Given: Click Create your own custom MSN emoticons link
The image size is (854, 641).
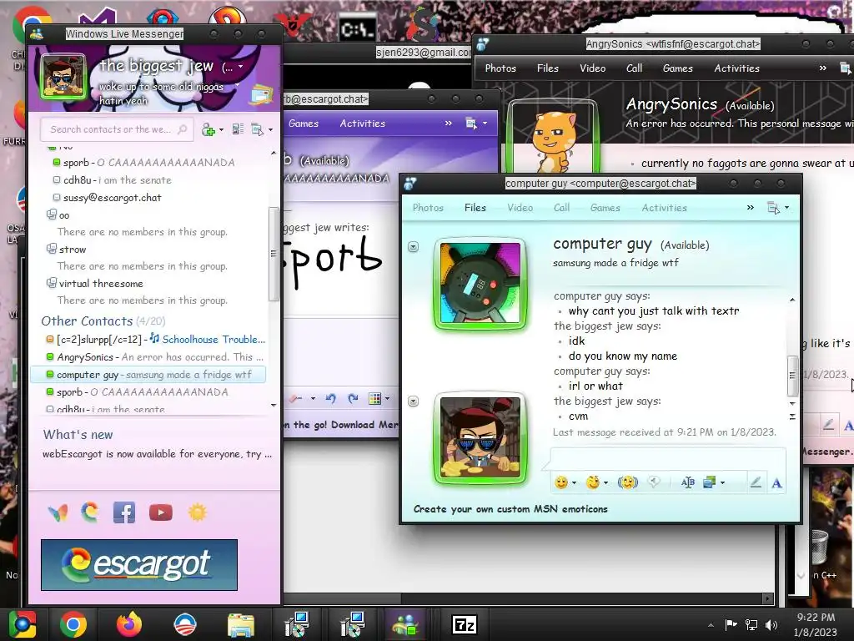Looking at the screenshot, I should click(x=510, y=509).
